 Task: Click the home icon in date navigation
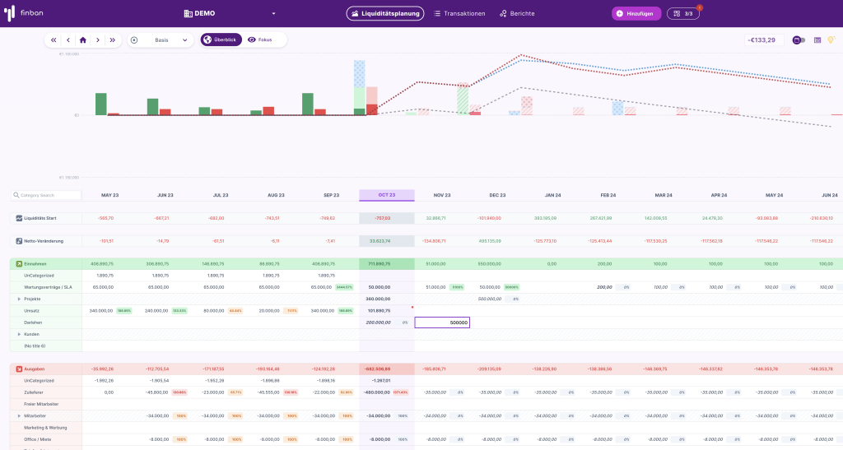coord(82,39)
